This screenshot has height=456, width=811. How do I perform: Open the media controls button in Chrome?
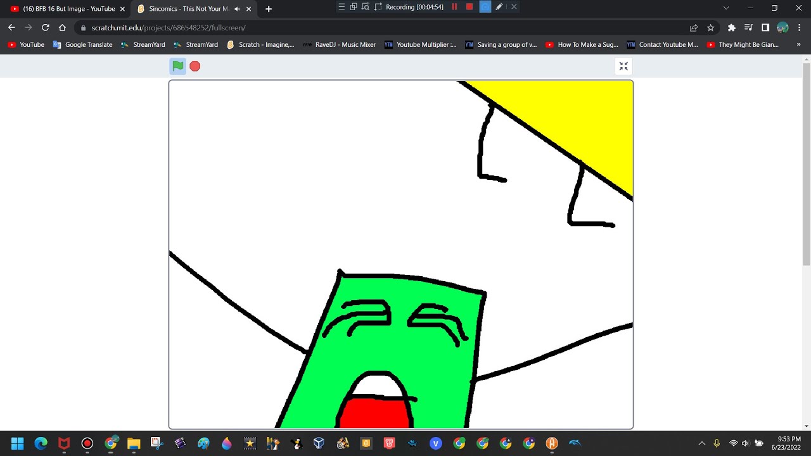[x=748, y=28]
